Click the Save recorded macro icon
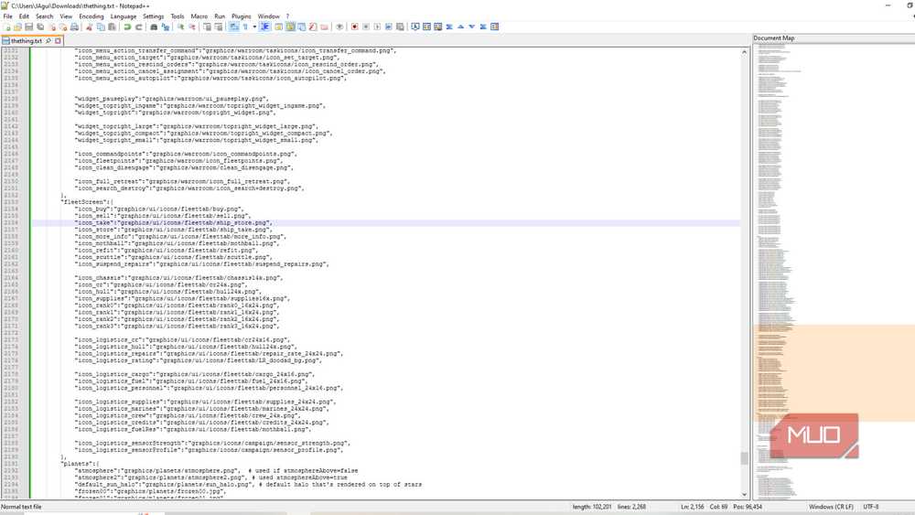 pyautogui.click(x=400, y=27)
